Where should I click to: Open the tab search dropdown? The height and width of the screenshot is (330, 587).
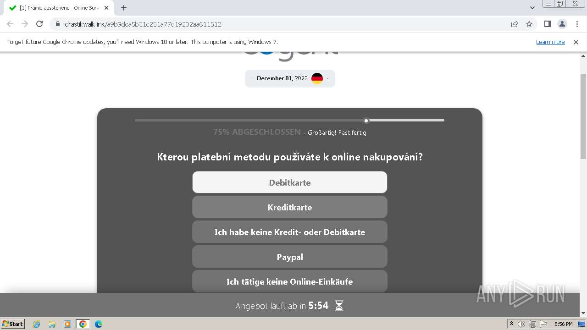click(532, 8)
